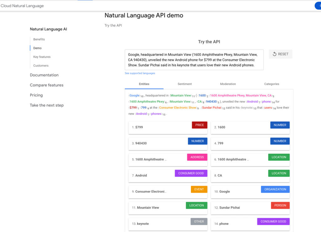Open Compare features in the sidebar
Image resolution: width=321 pixels, height=232 pixels.
click(47, 85)
